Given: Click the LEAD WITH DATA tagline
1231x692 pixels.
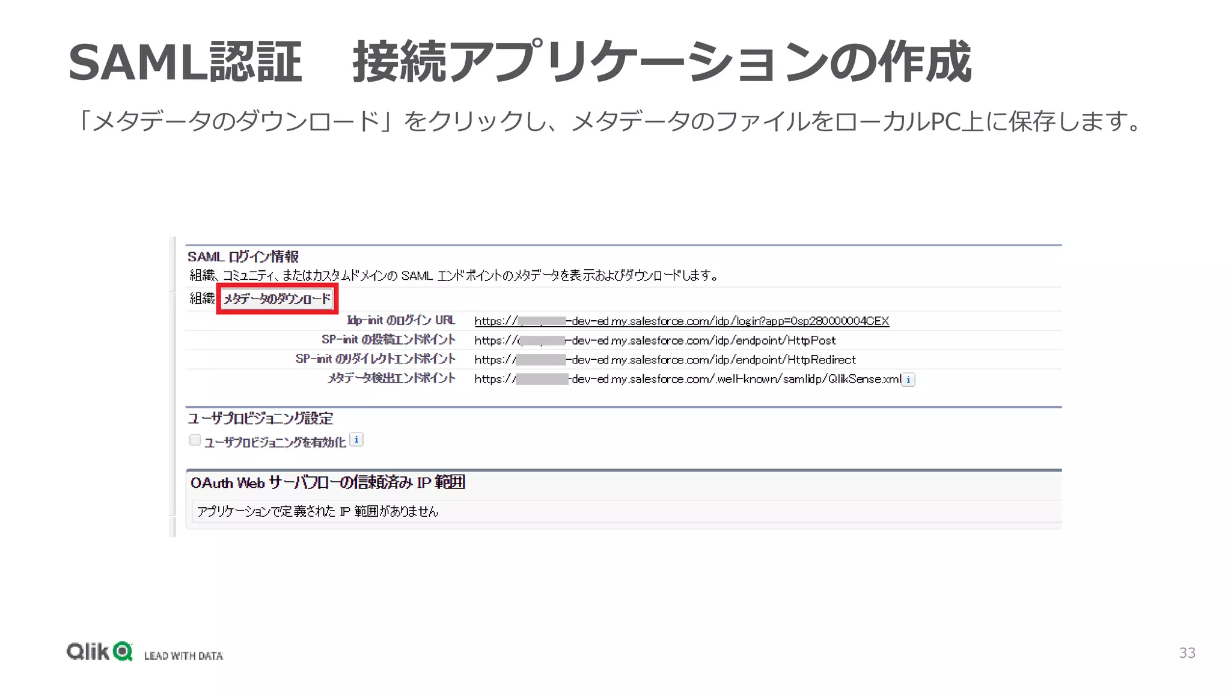Looking at the screenshot, I should pyautogui.click(x=183, y=656).
